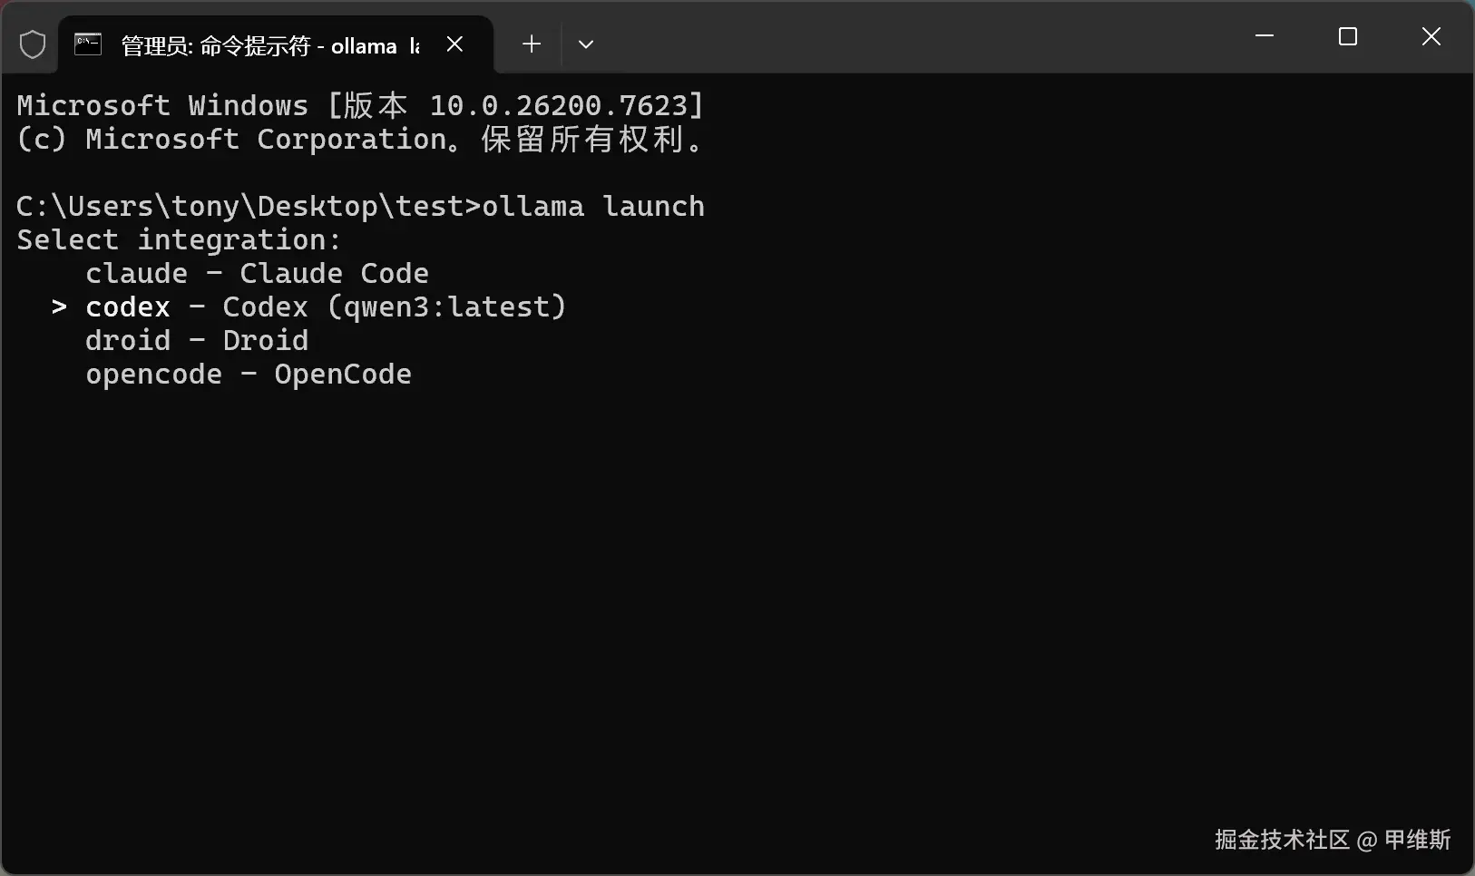Choose the opencode - OpenCode integration
Image resolution: width=1475 pixels, height=876 pixels.
click(249, 375)
